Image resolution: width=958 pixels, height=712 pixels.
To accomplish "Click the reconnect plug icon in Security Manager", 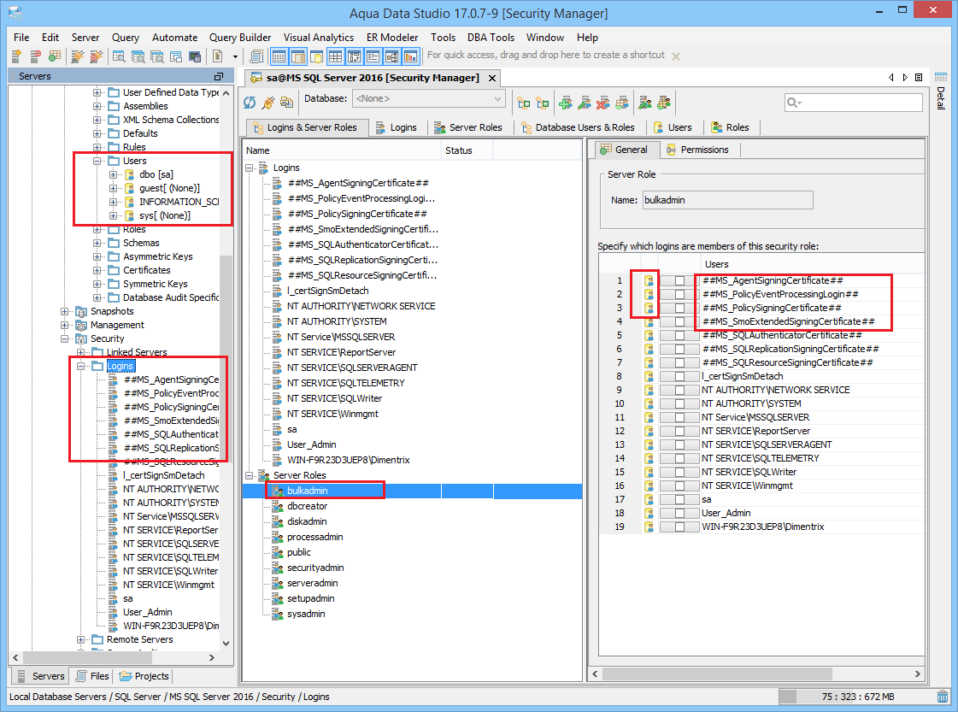I will [267, 103].
